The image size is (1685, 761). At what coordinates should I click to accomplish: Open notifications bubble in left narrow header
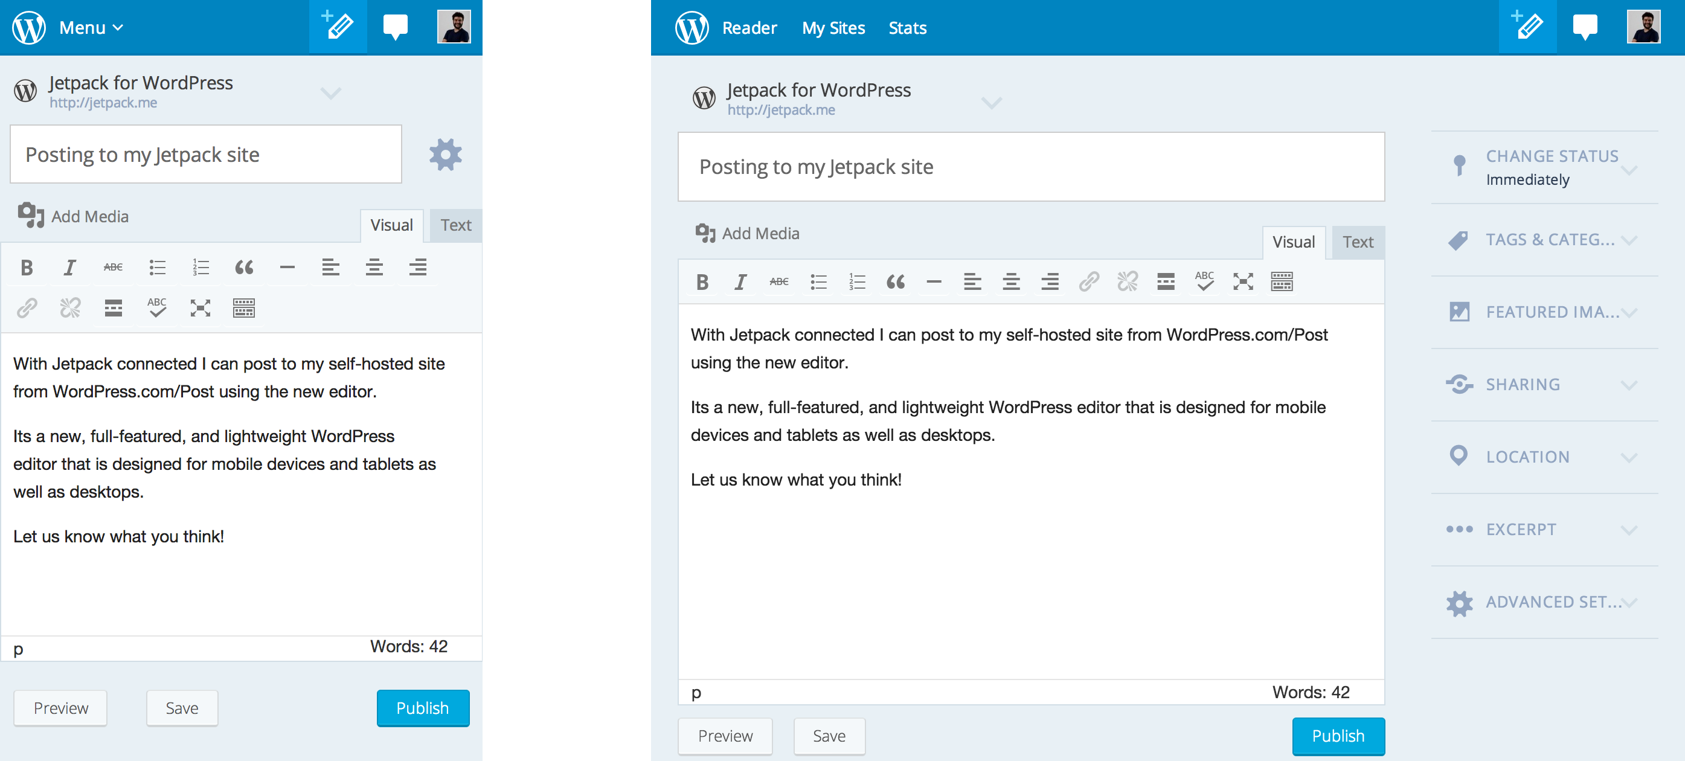pos(395,28)
